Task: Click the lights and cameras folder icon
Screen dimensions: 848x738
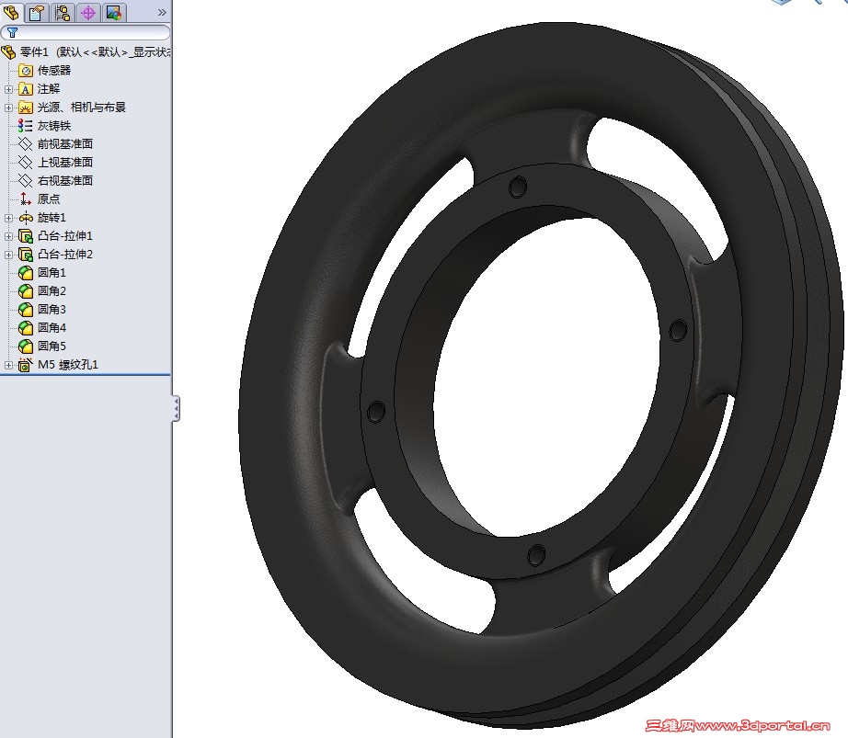Action: pyautogui.click(x=26, y=108)
